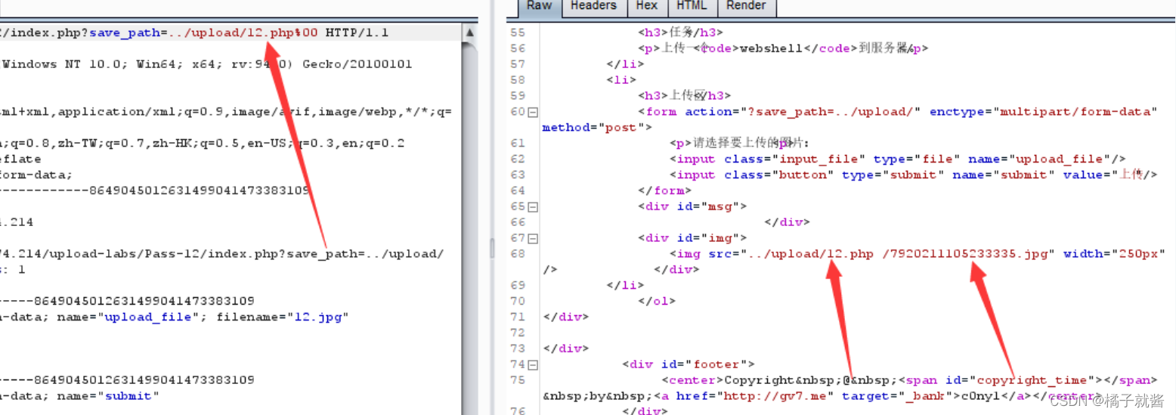
Task: Click the enctype="multipart/form-data" attribute
Action: [x=1044, y=112]
